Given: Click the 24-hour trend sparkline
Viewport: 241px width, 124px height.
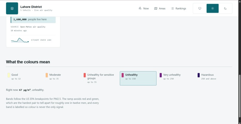Looking at the screenshot, I should (x=20, y=40).
